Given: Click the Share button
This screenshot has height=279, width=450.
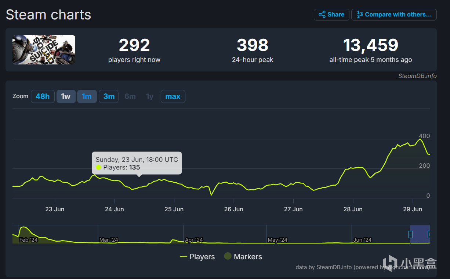Looking at the screenshot, I should (331, 15).
